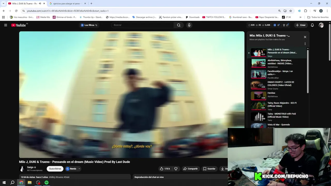This screenshot has height=186, width=331.
Task: Play Abrildefresa INDIXE from the mix
Action: tap(277, 63)
